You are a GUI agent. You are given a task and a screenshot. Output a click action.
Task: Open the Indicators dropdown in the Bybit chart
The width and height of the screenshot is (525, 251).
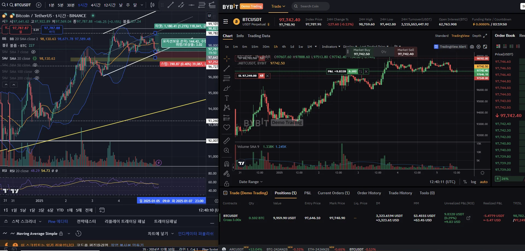coord(331,47)
